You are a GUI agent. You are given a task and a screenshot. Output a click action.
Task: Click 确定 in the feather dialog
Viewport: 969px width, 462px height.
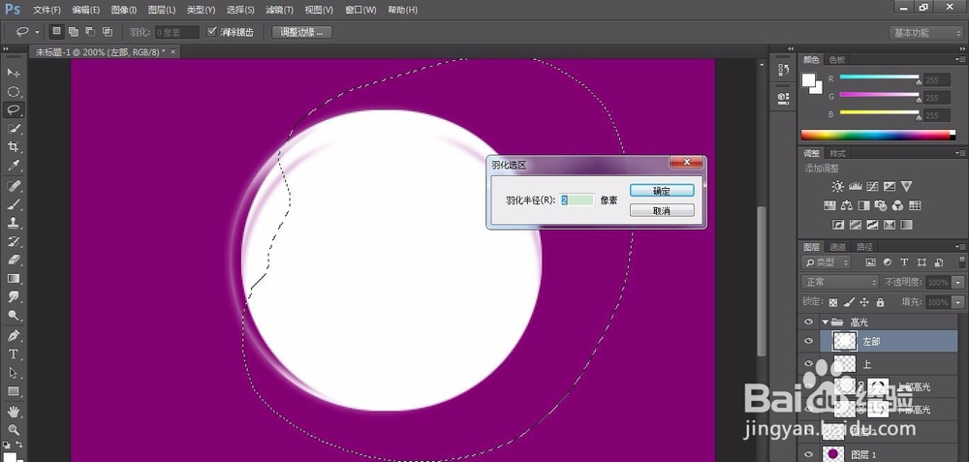tap(662, 191)
